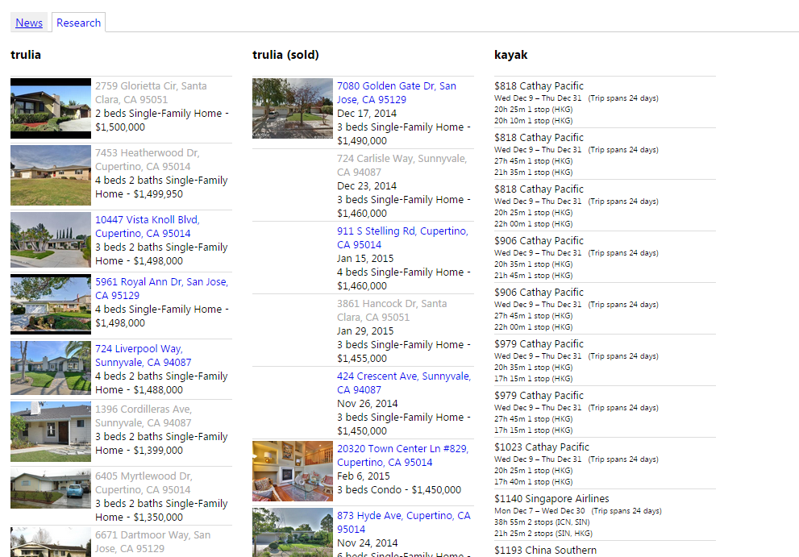Open 7453 Heatherwood Dr listing link

point(148,160)
